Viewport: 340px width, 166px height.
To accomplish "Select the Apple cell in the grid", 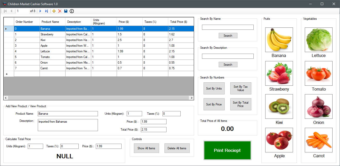I will coord(52,46).
